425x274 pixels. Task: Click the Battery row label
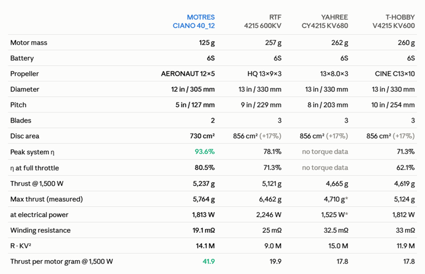(22, 58)
